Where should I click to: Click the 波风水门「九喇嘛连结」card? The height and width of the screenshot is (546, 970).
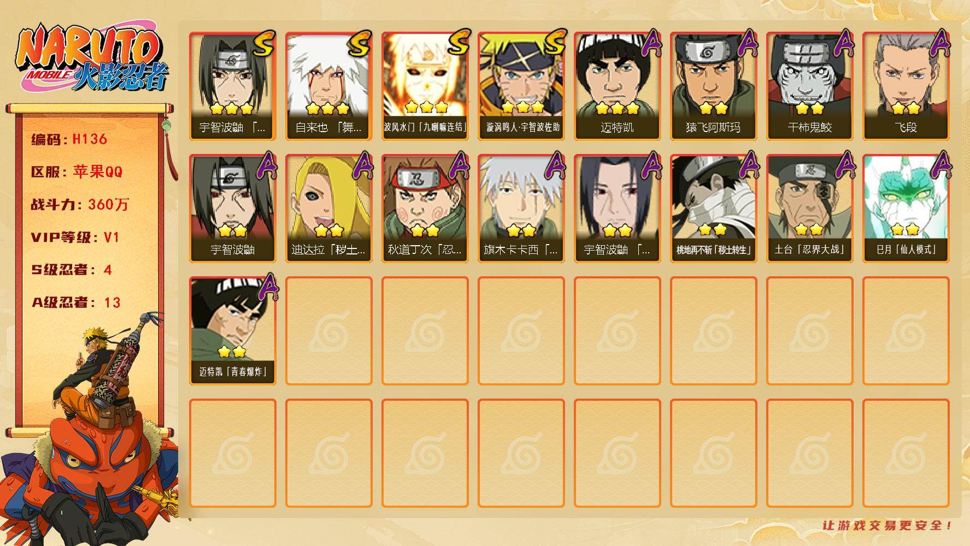(425, 86)
